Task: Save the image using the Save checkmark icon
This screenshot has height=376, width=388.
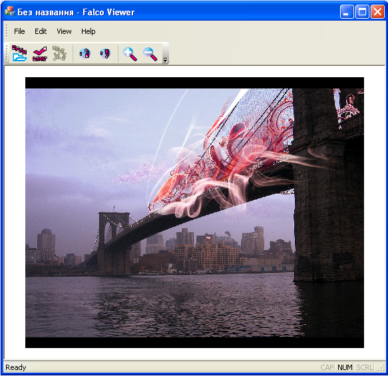Action: pyautogui.click(x=39, y=53)
